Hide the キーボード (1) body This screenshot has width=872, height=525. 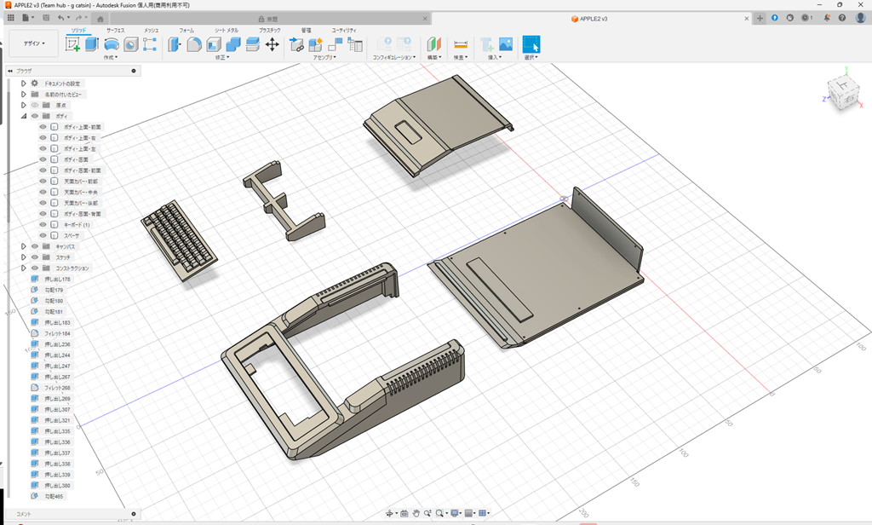[x=43, y=224]
